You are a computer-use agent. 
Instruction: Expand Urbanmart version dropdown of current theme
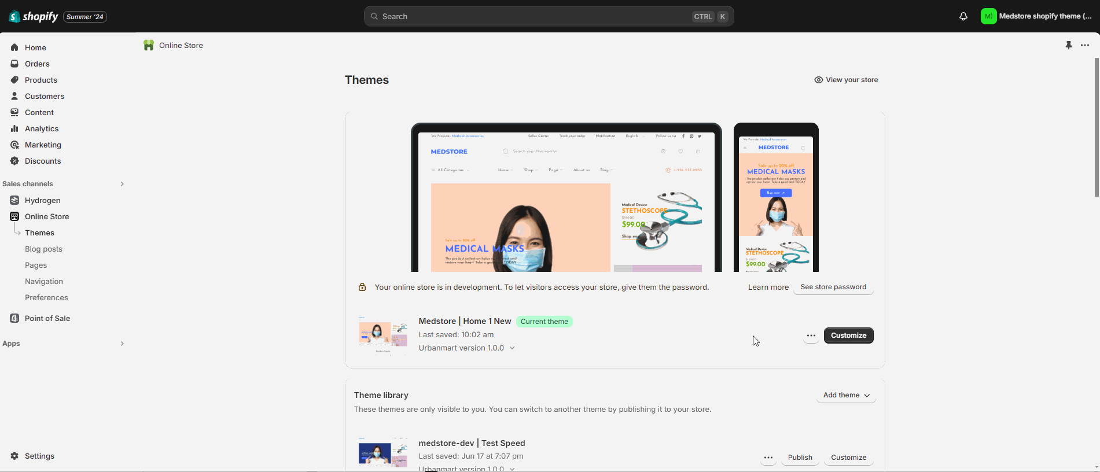click(x=512, y=348)
